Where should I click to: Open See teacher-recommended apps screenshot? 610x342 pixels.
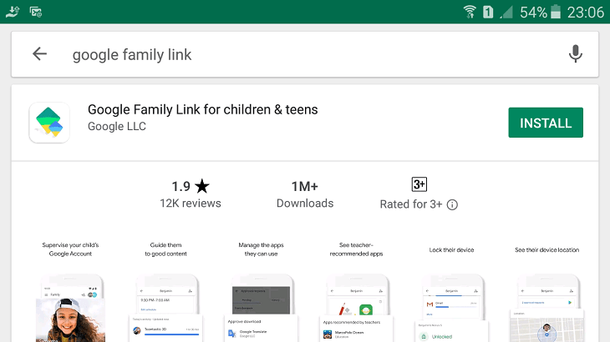(x=356, y=291)
